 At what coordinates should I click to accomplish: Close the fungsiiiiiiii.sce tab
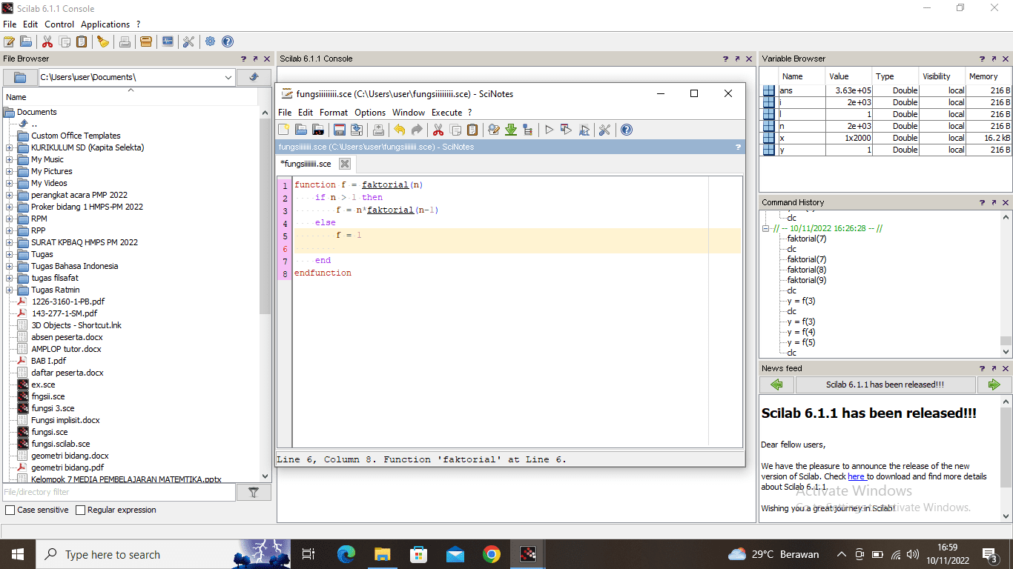point(345,164)
